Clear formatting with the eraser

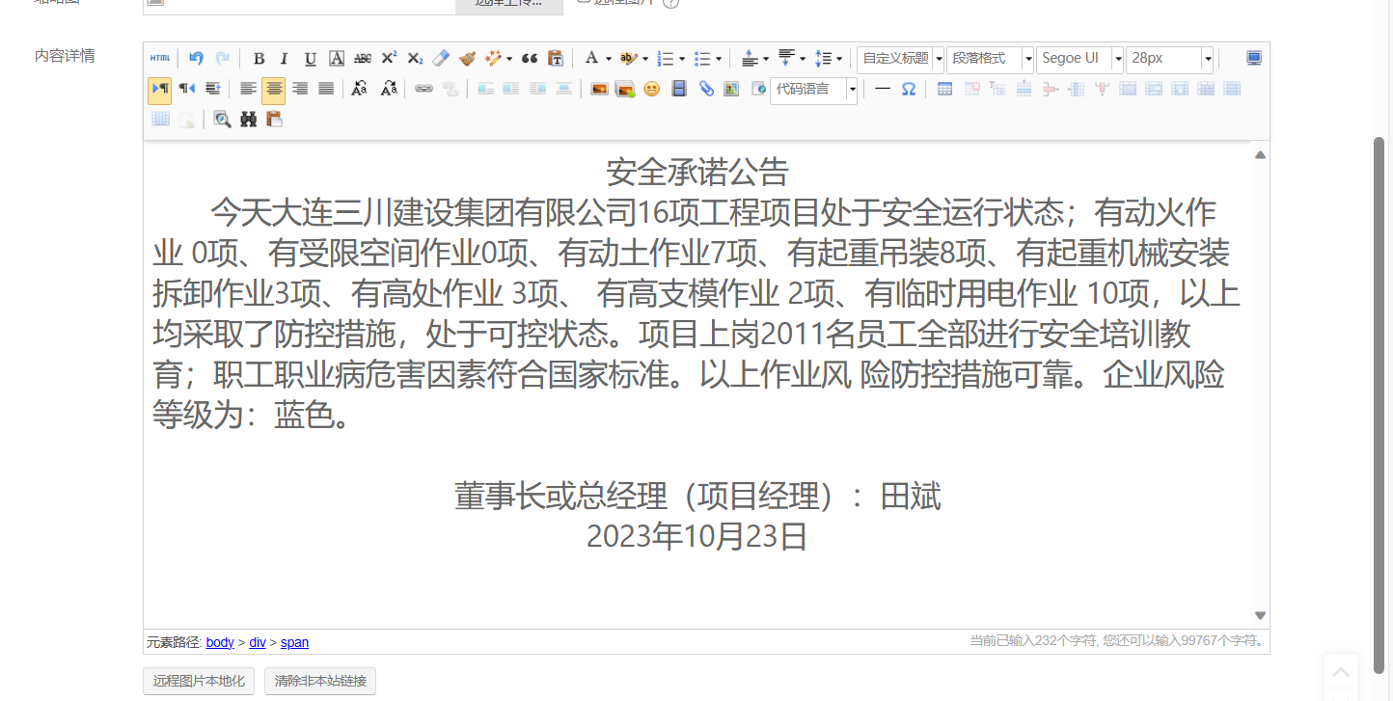441,59
